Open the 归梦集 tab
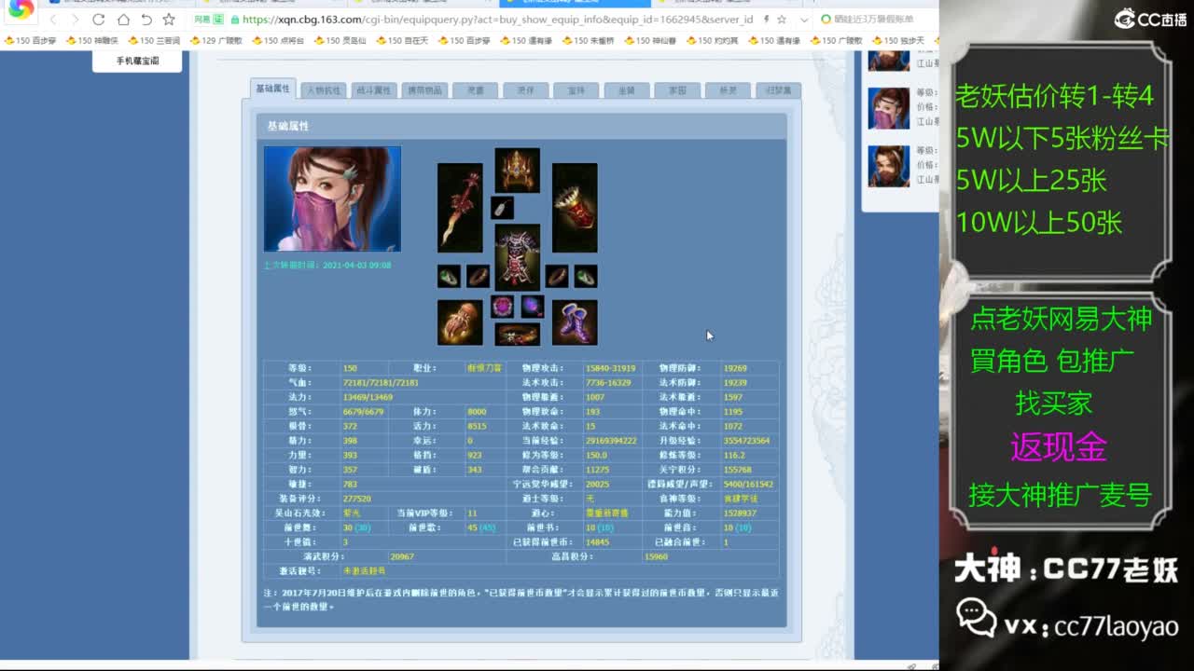This screenshot has height=671, width=1194. pos(778,90)
